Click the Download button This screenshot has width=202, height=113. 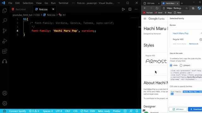point(195,109)
